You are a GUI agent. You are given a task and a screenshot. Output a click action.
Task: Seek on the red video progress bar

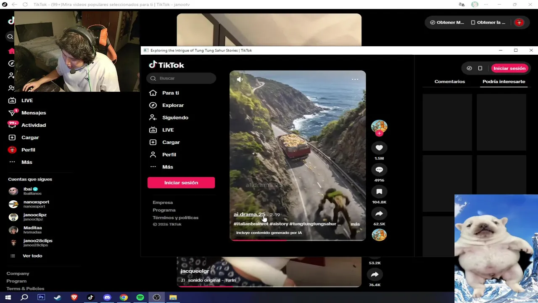pyautogui.click(x=298, y=240)
